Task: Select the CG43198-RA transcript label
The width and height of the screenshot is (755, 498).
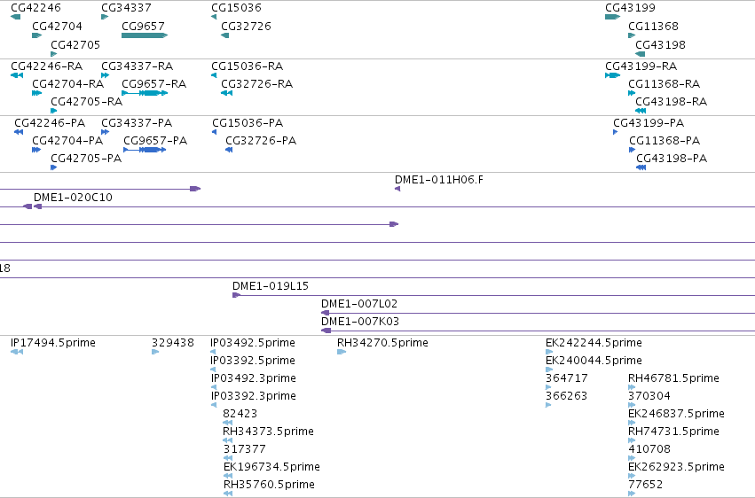Action: tap(672, 101)
